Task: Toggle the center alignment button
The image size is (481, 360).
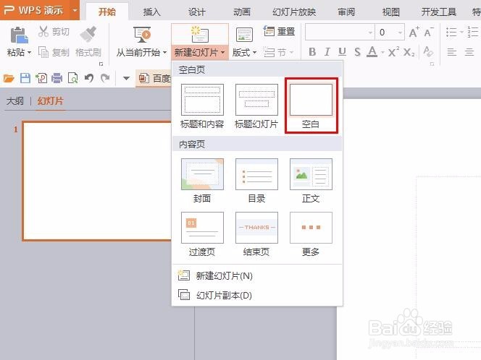Action: point(469,52)
